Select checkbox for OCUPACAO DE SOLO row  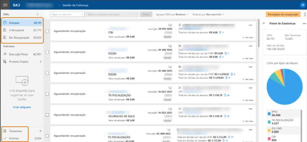click(x=47, y=115)
